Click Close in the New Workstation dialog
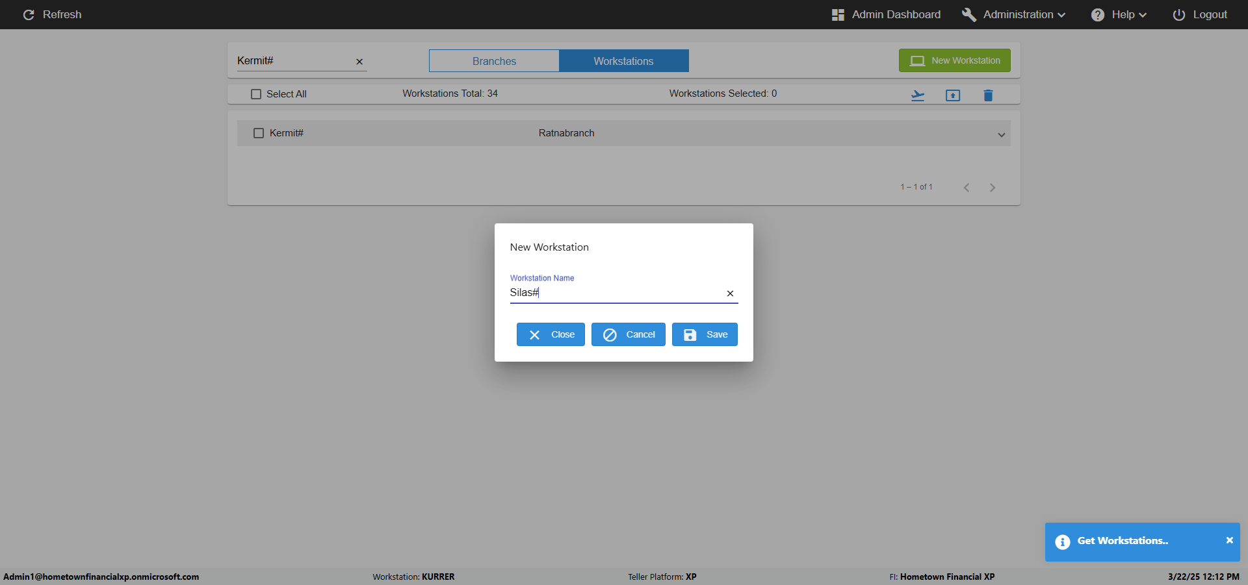Screen dimensions: 1248x585 pos(551,334)
